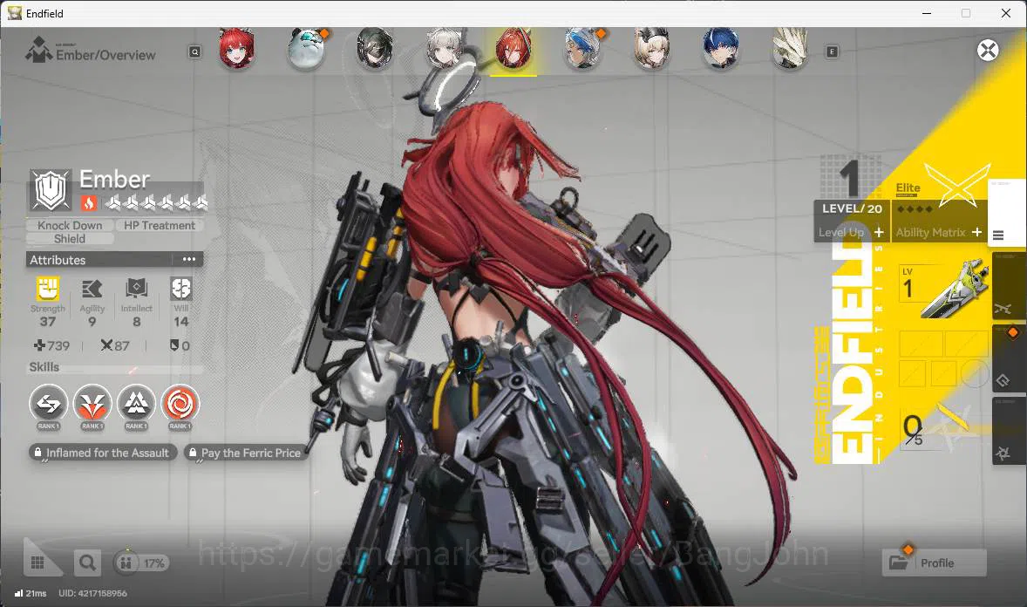Viewport: 1027px width, 607px height.
Task: Open the bottom side tab with star icon
Action: pyautogui.click(x=1009, y=432)
